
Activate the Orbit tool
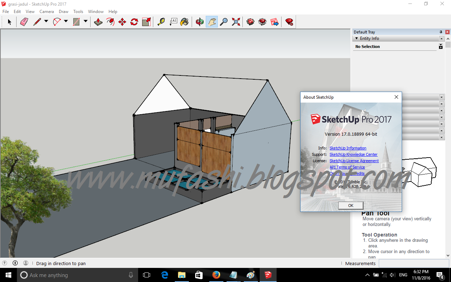point(200,22)
